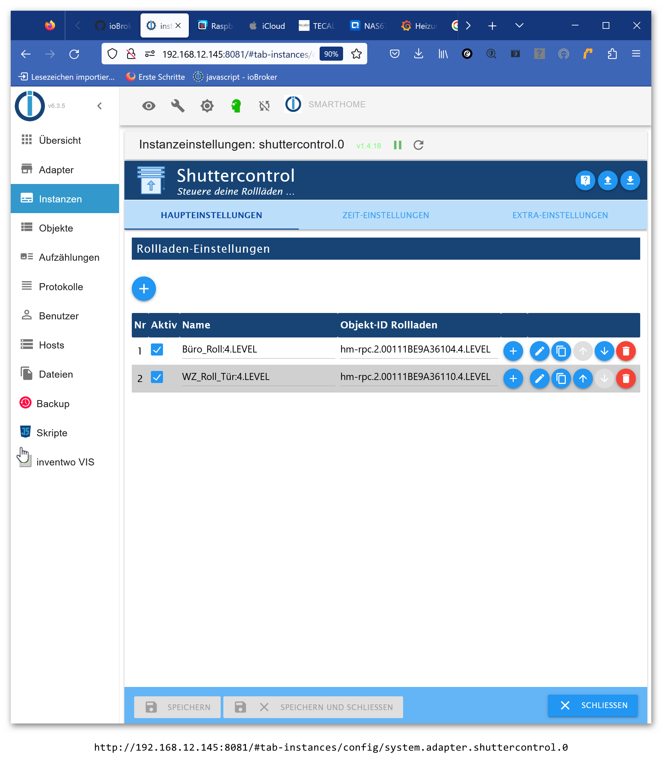Screen dimensions: 662x761
Task: Open Protokolle in the sidebar
Action: pos(65,287)
